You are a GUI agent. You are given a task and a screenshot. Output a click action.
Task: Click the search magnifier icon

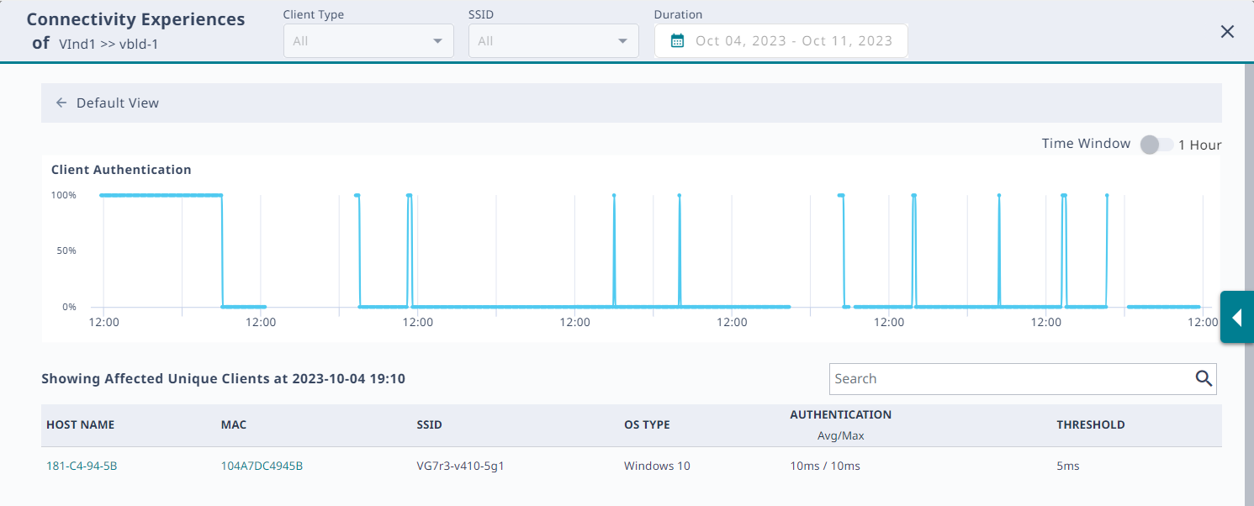[x=1204, y=379]
